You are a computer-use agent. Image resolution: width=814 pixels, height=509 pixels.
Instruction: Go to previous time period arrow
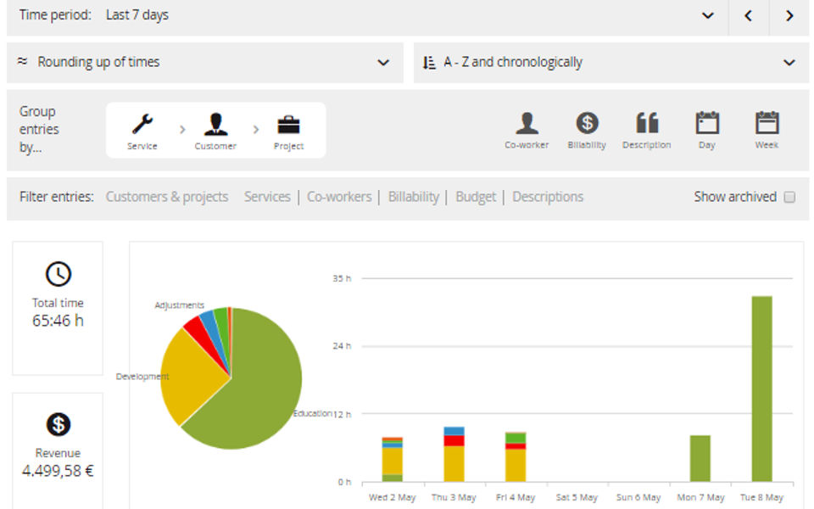tap(748, 15)
